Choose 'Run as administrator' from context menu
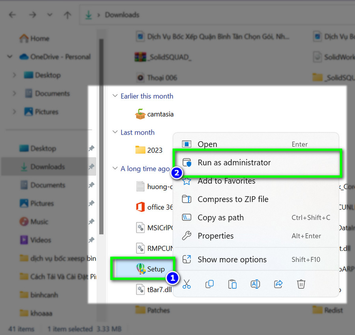Image resolution: width=355 pixels, height=335 pixels. pos(234,163)
